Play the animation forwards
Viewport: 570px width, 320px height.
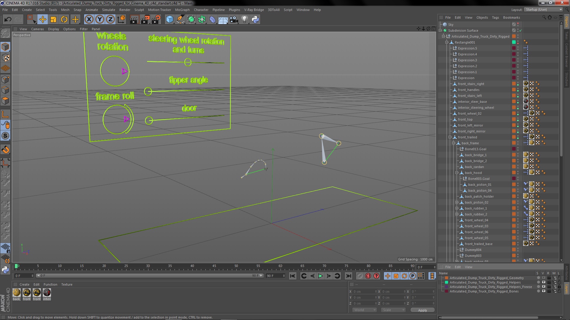[320, 276]
